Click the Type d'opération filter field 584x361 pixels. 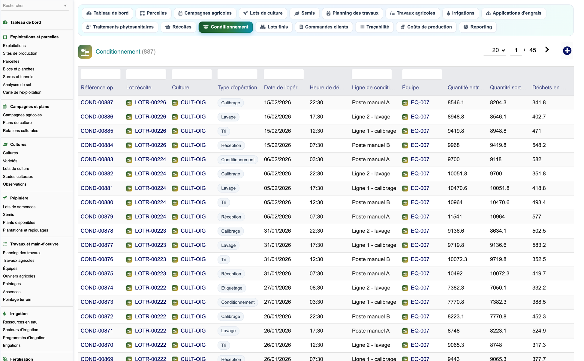tap(237, 74)
